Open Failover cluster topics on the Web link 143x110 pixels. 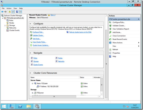[x=80, y=32]
